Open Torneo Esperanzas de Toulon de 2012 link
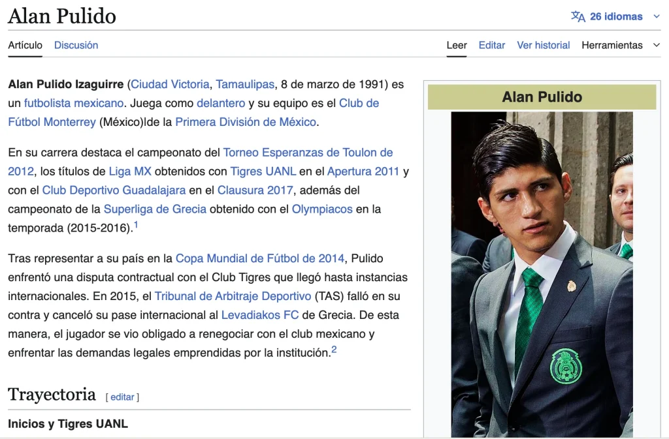The width and height of the screenshot is (669, 439). (308, 153)
